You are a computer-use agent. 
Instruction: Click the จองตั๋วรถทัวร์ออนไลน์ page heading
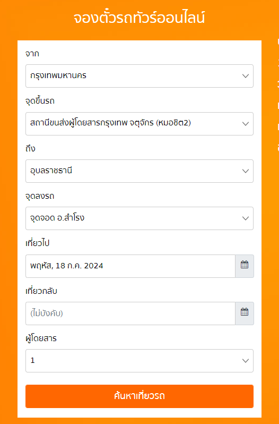(139, 19)
